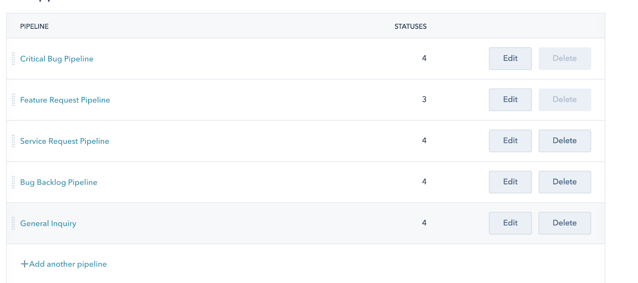Edit the Service Request Pipeline
638x283 pixels.
510,141
